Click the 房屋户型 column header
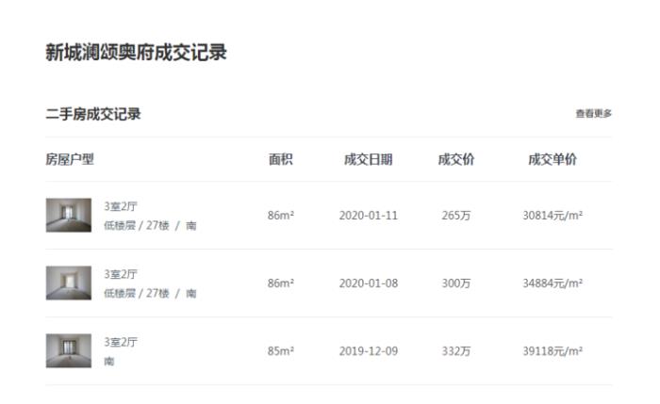 tap(71, 159)
